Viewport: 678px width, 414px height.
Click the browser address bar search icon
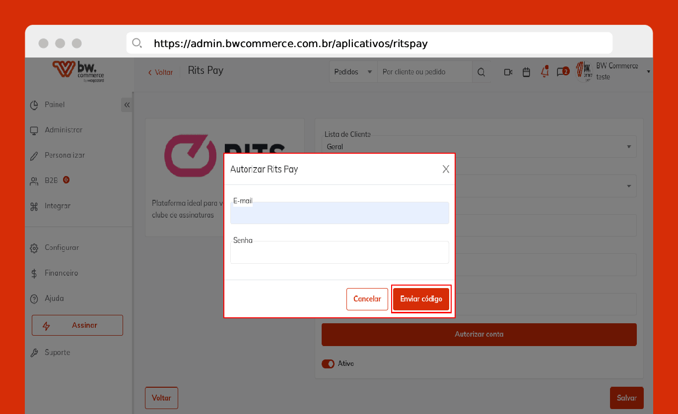[137, 43]
